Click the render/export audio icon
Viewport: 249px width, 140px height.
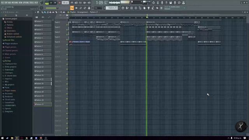(x=175, y=3)
